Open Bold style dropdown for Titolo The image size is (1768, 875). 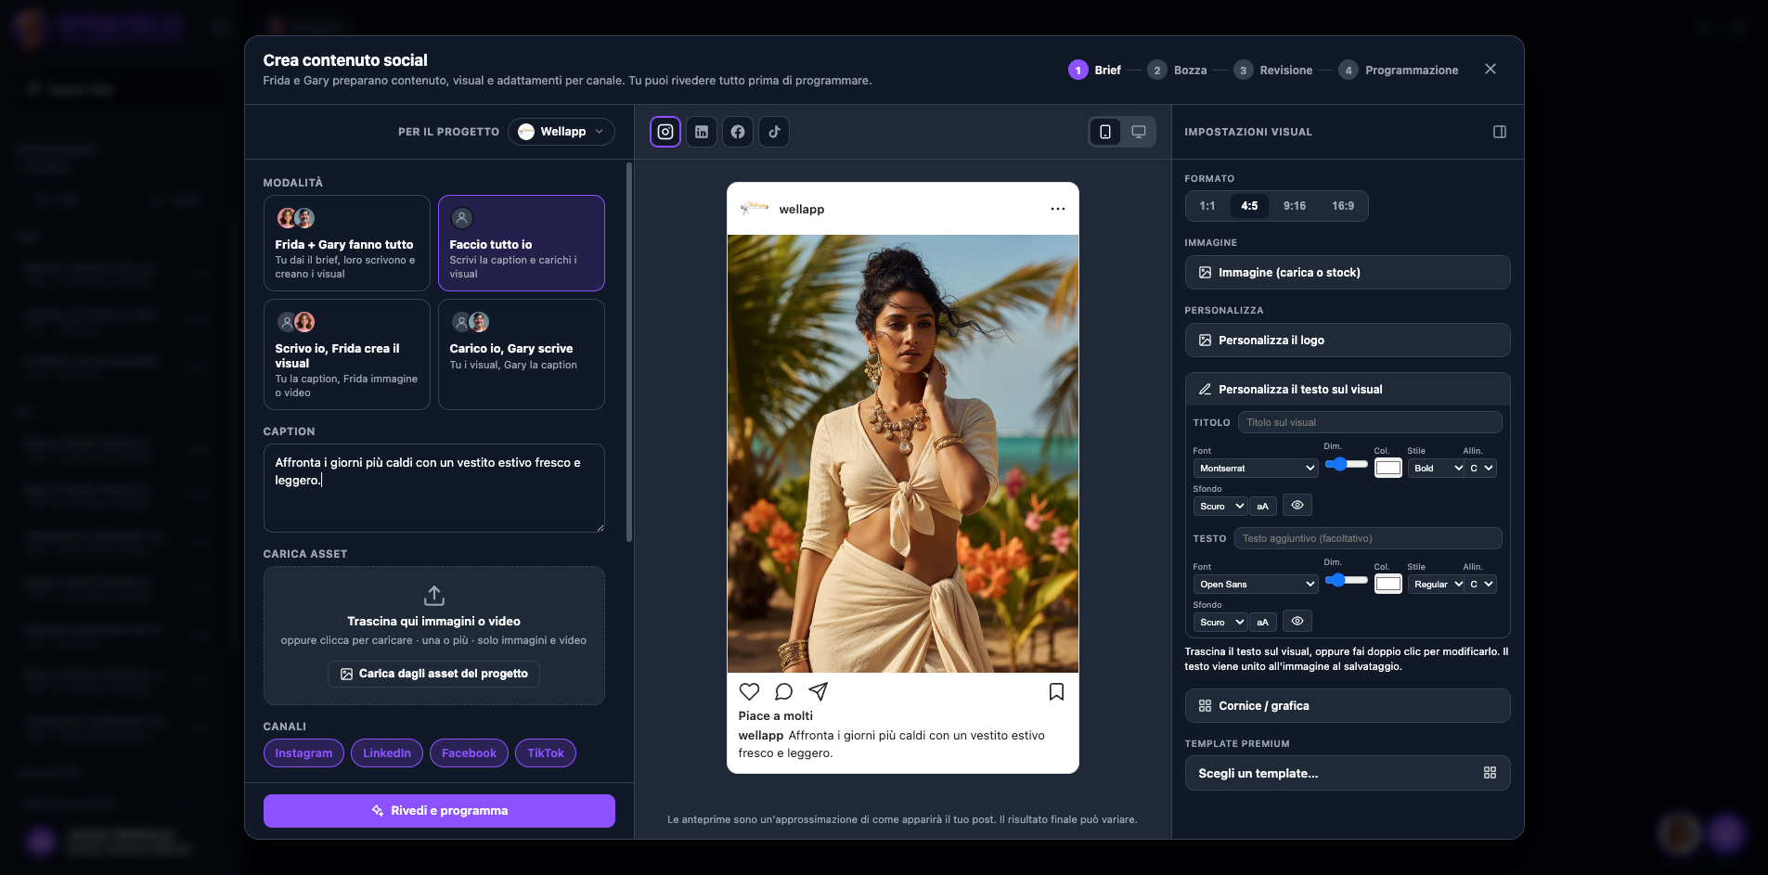1437,469
